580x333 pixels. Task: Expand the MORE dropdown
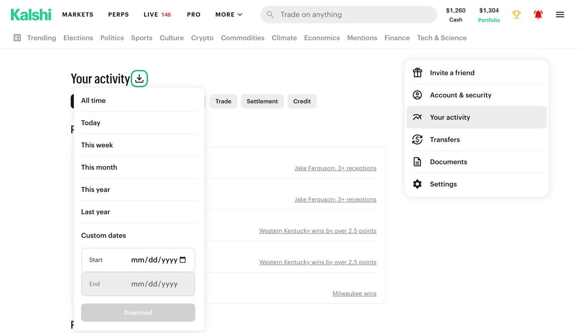click(229, 15)
